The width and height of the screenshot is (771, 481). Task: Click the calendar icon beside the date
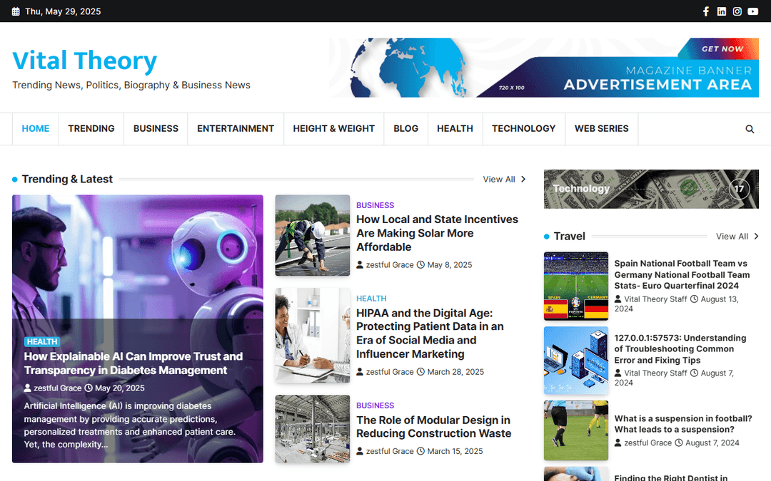(x=16, y=11)
